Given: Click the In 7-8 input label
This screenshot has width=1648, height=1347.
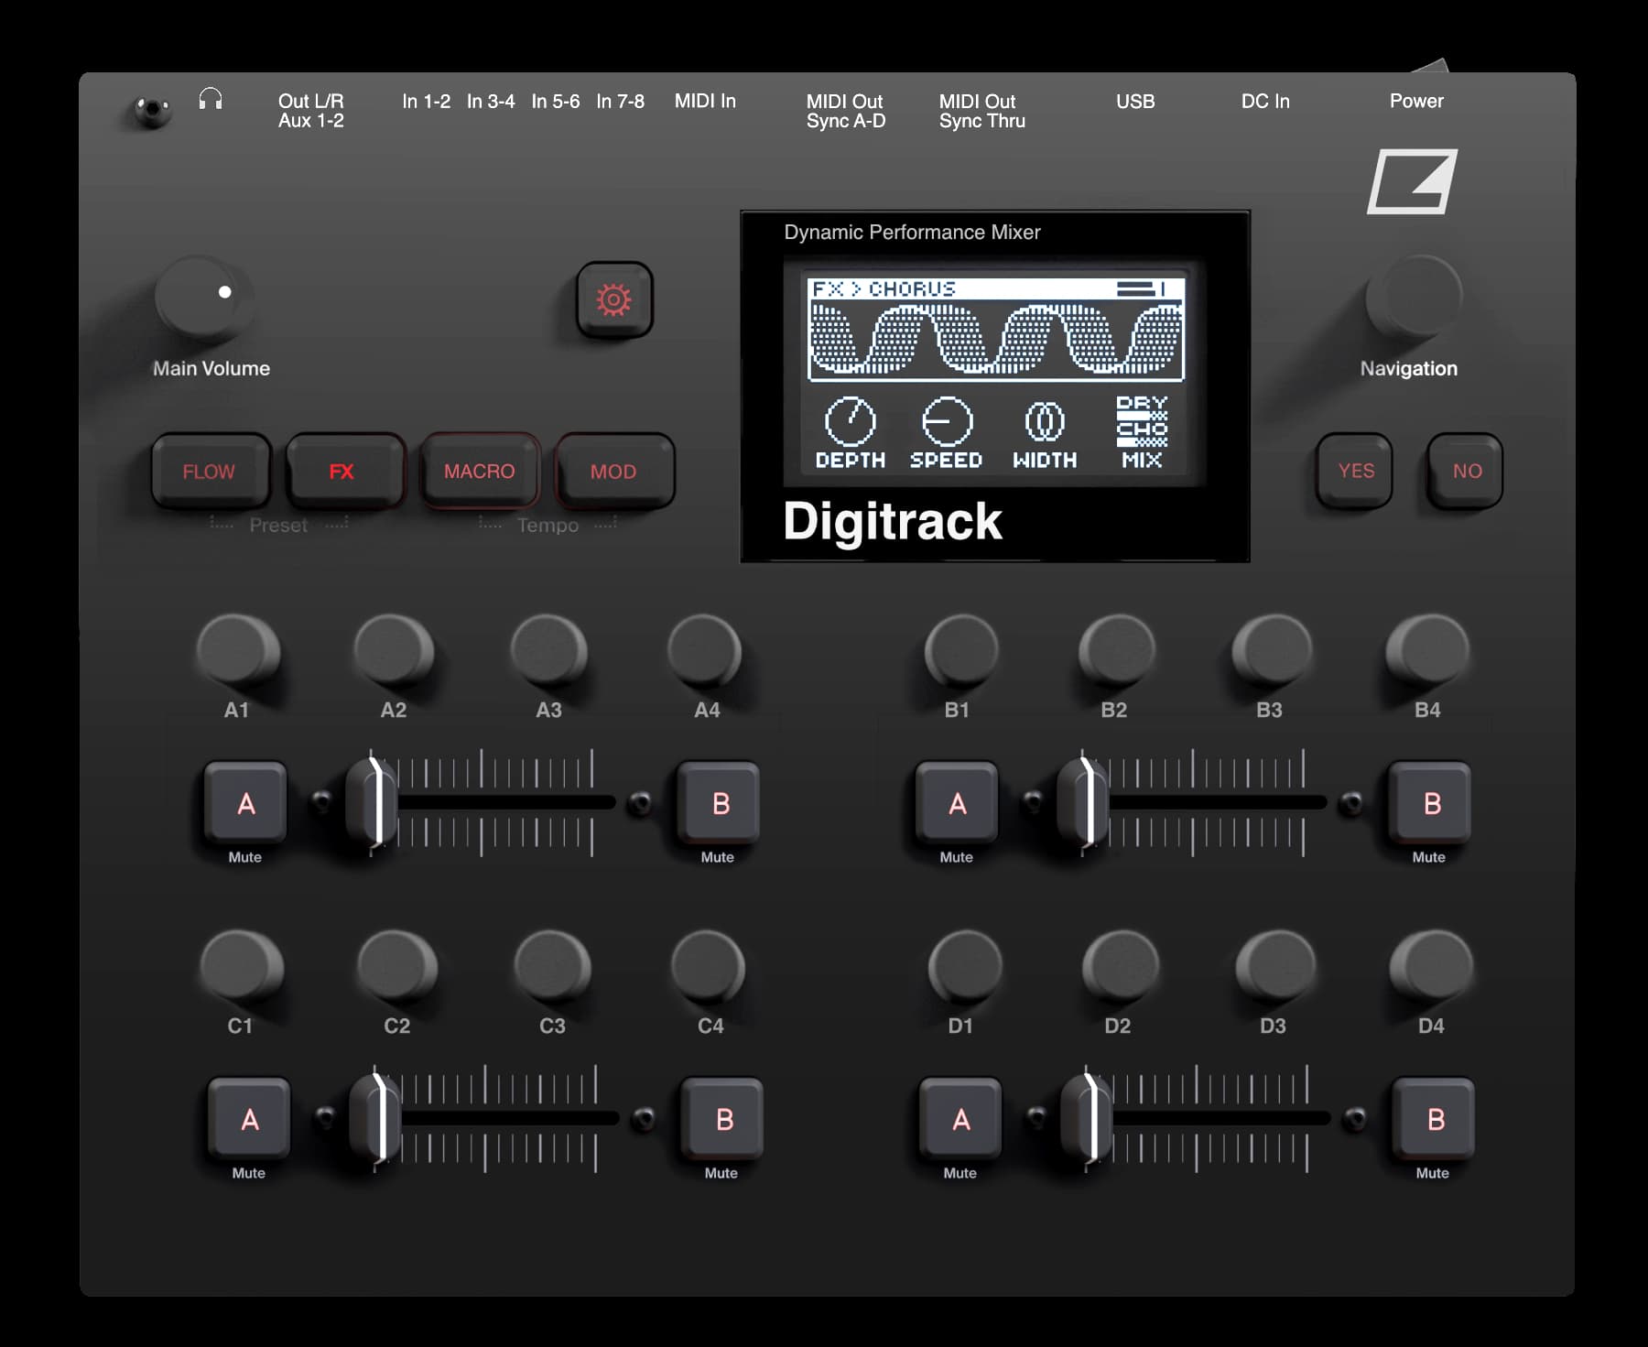Looking at the screenshot, I should tap(620, 101).
